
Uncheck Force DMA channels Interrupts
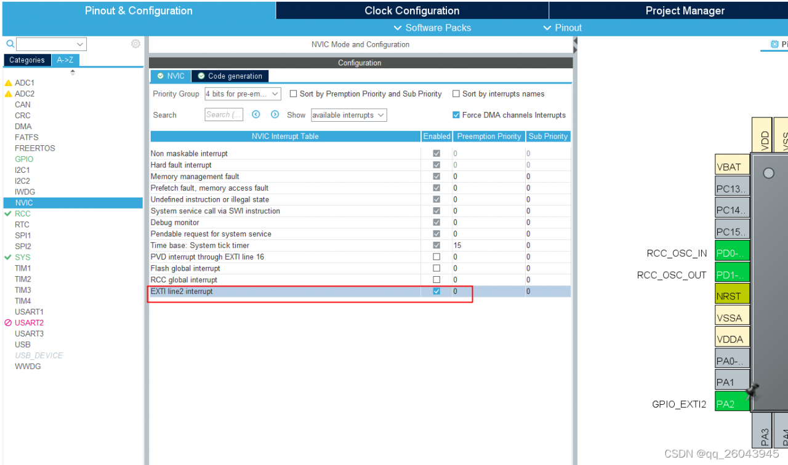[x=456, y=115]
